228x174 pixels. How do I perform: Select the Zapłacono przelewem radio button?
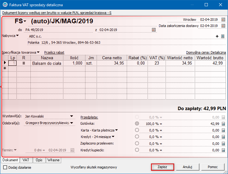tap(137, 144)
